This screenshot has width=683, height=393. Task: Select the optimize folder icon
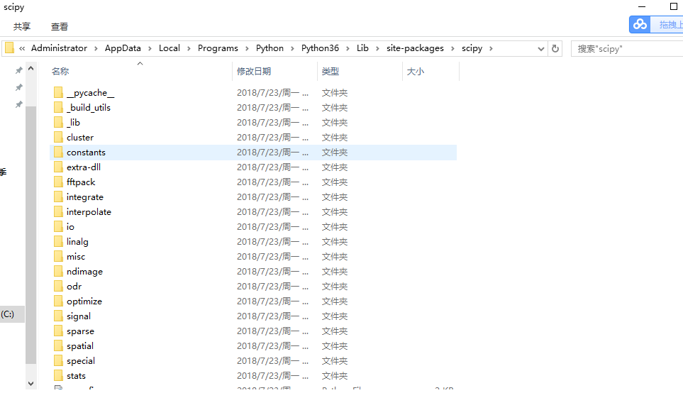tap(58, 301)
